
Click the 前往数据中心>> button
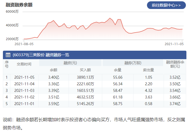click(x=166, y=5)
